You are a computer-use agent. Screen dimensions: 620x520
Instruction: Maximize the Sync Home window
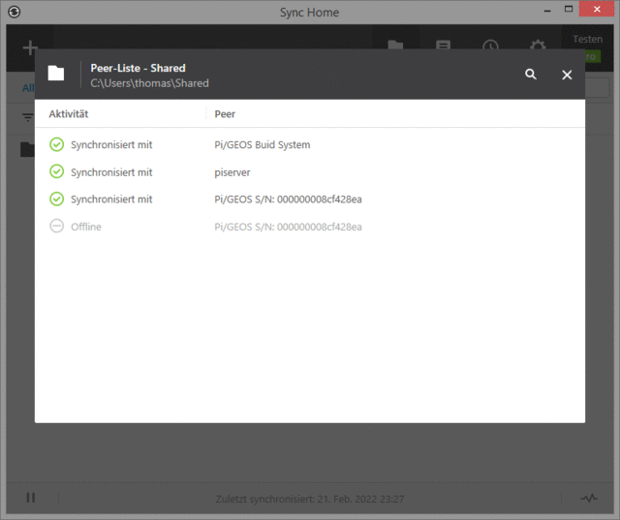[569, 9]
